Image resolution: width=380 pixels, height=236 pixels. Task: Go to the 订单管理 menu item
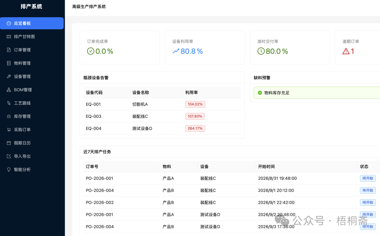tap(32, 50)
